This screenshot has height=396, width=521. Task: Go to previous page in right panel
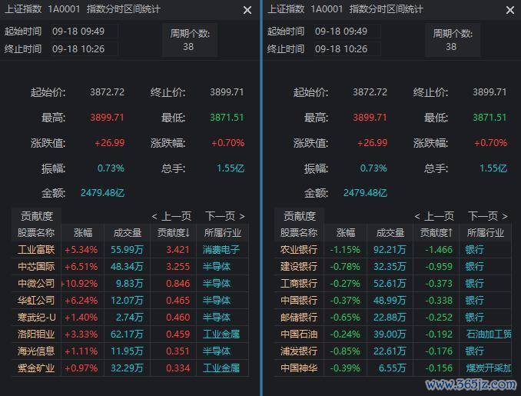[x=434, y=216]
